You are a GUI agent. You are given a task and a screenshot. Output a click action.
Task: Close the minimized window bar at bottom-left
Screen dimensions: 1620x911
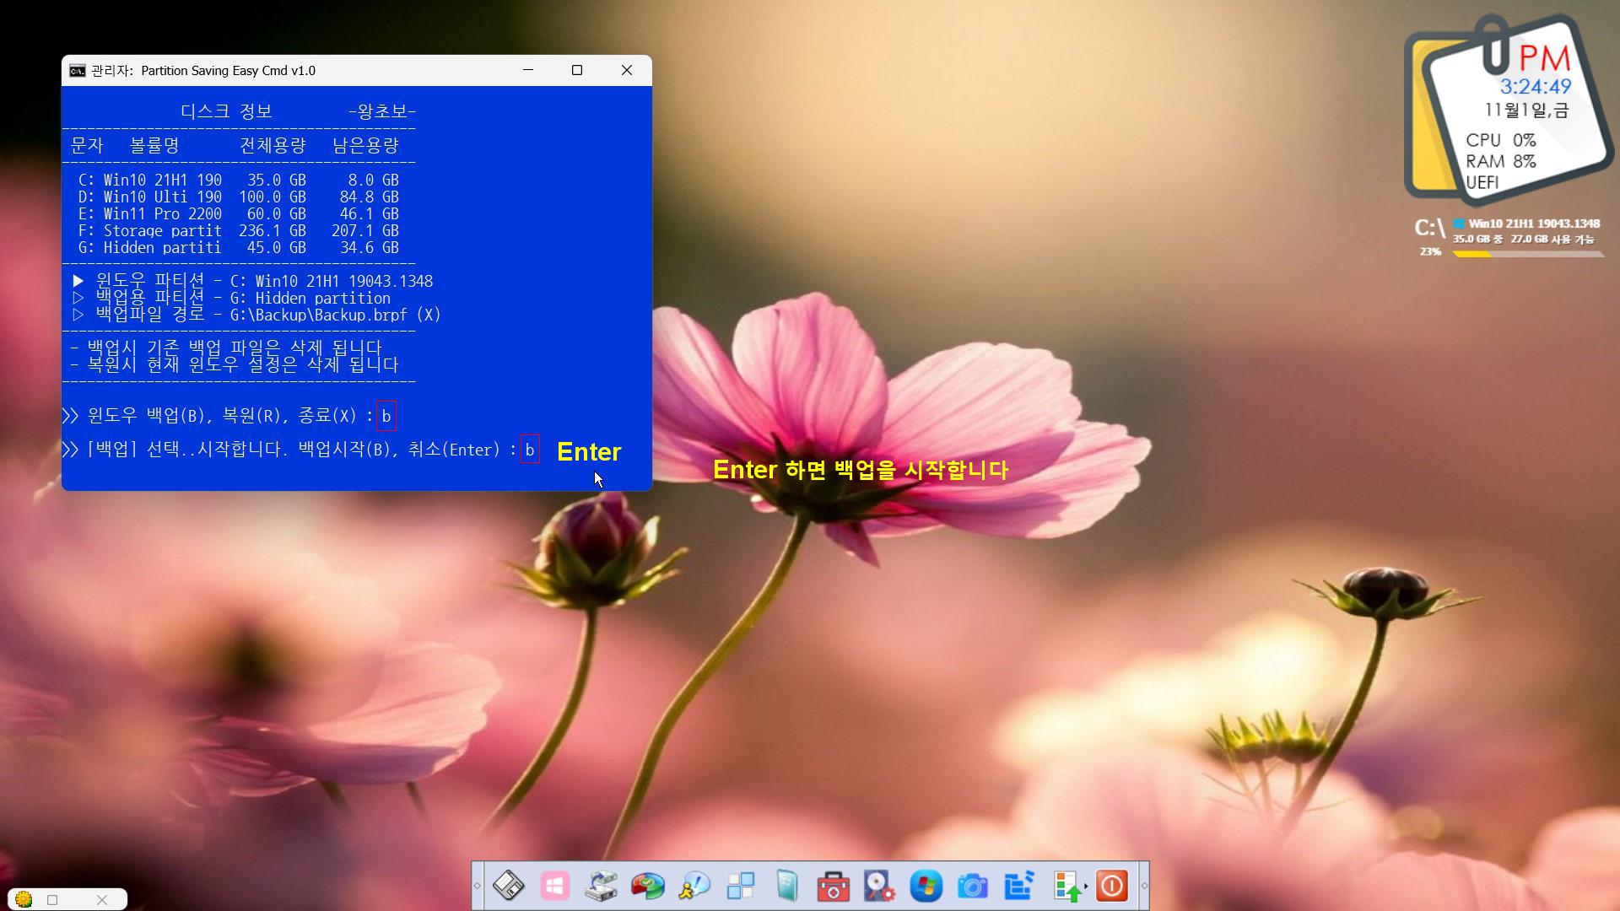coord(102,900)
